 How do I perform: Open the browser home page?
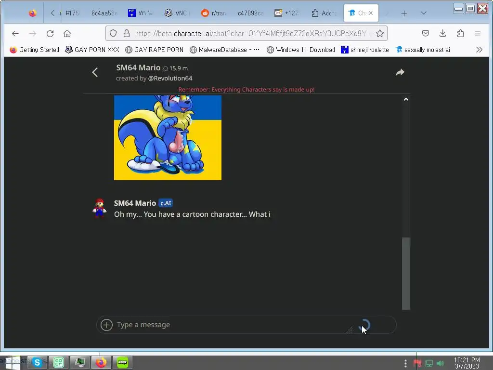tap(67, 33)
